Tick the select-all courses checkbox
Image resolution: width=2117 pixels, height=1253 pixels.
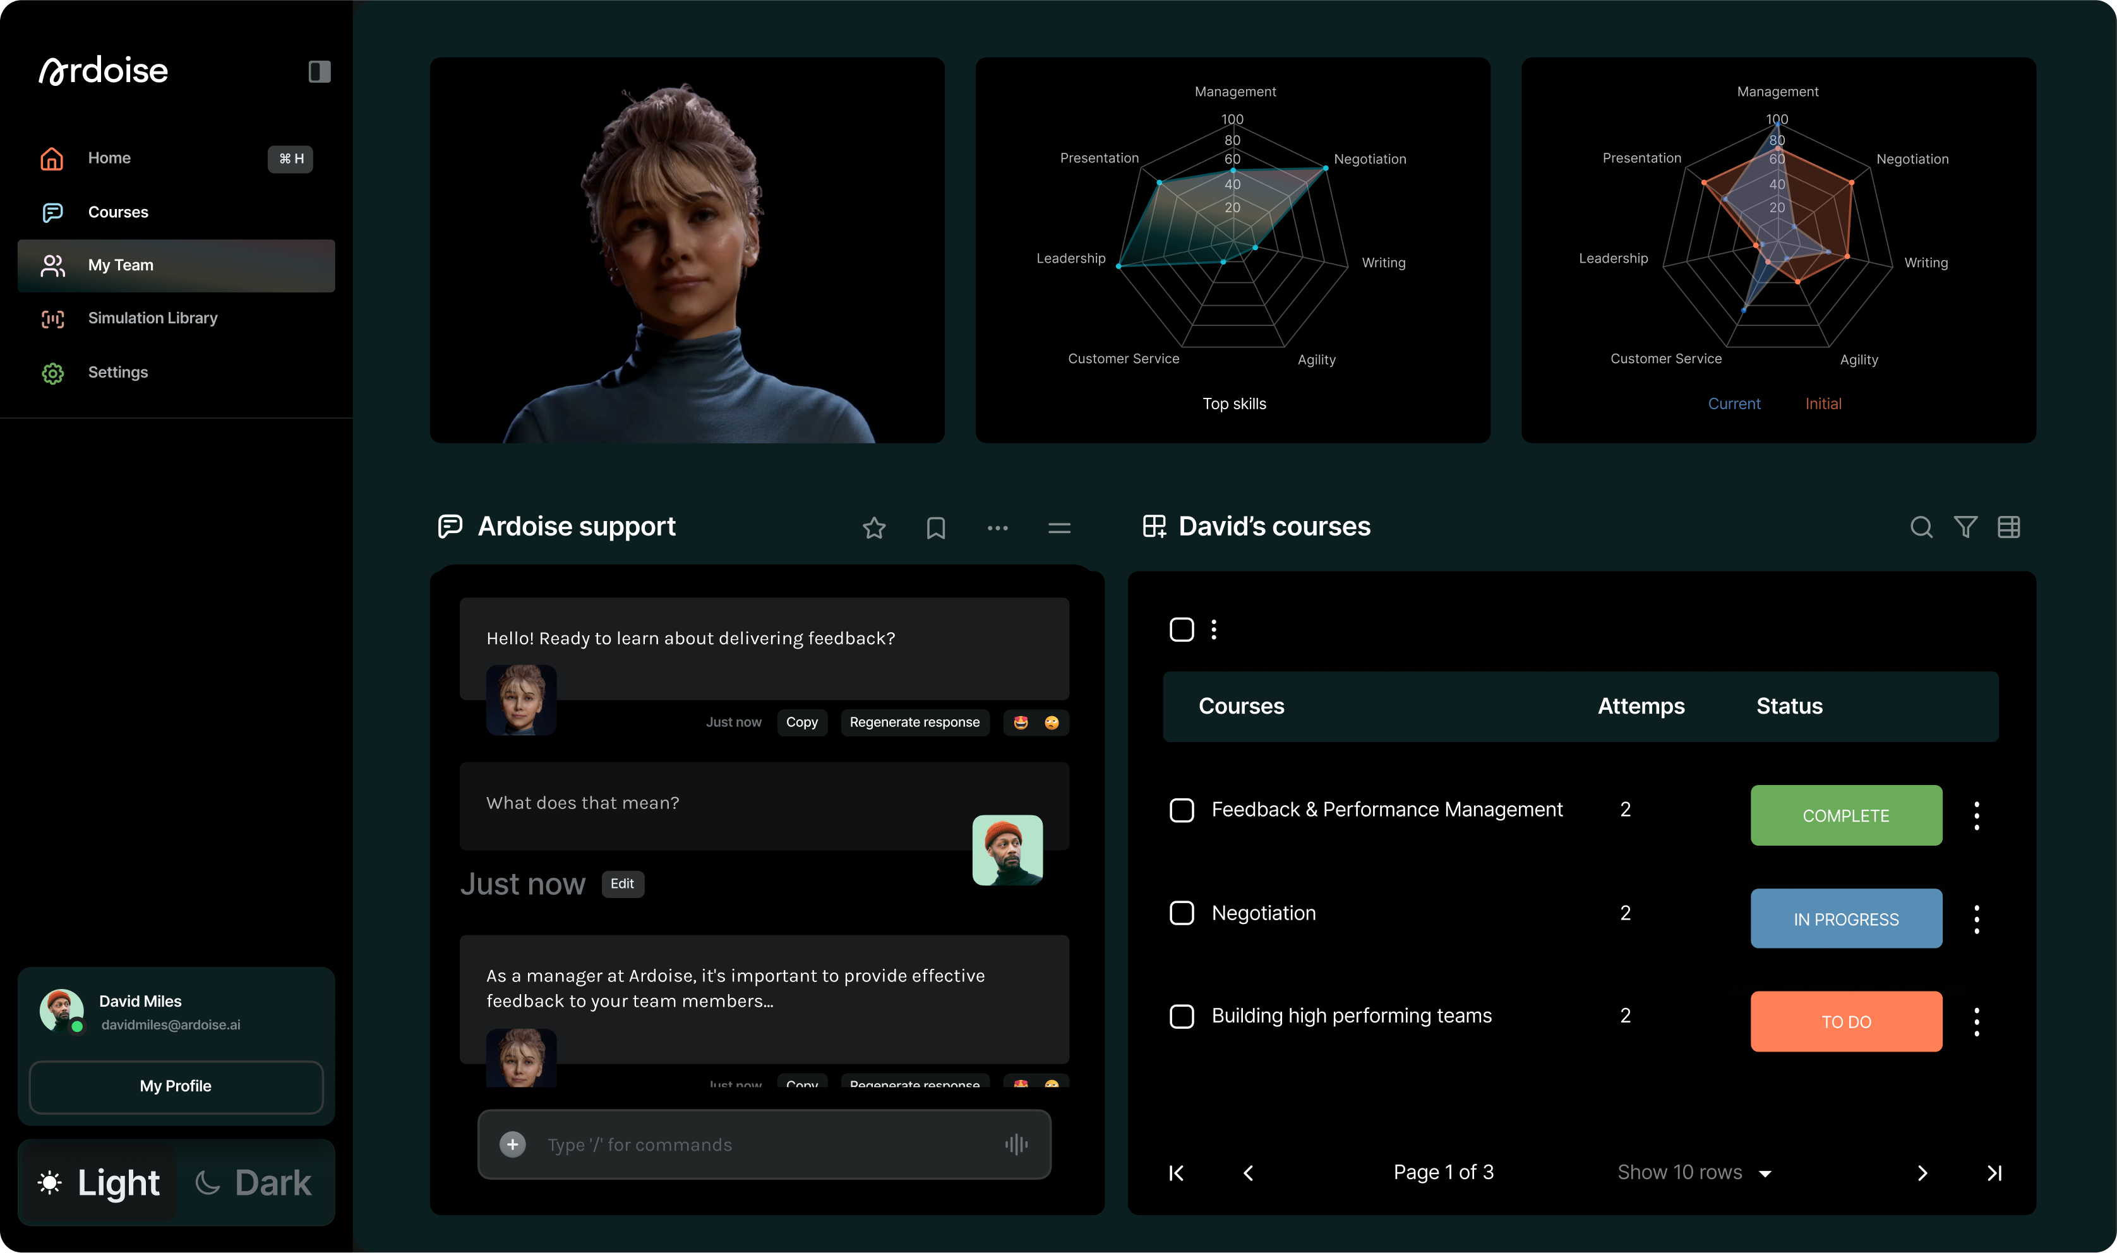(x=1182, y=630)
